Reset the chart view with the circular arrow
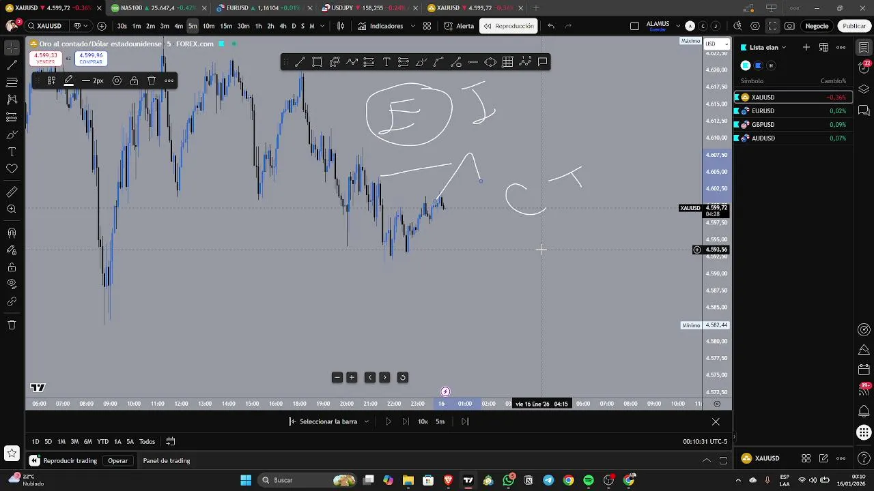This screenshot has height=491, width=874. click(x=402, y=377)
